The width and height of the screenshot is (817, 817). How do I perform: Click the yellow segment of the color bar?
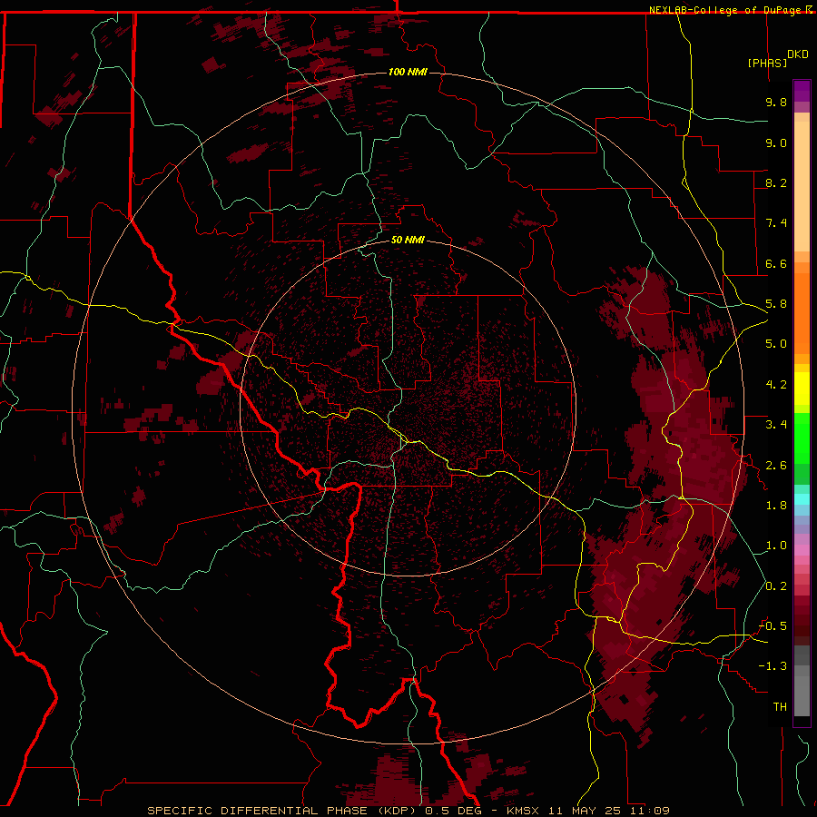pyautogui.click(x=802, y=389)
